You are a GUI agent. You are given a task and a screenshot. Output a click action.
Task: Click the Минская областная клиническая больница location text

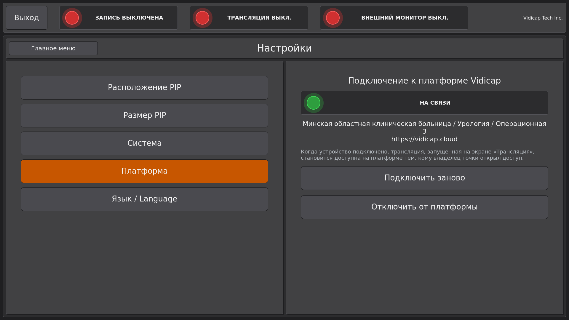[424, 128]
